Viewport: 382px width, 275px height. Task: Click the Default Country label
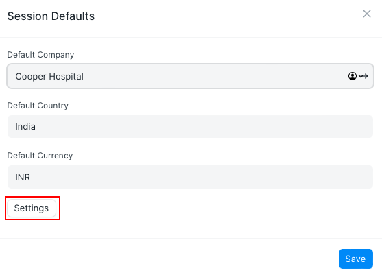click(x=38, y=106)
